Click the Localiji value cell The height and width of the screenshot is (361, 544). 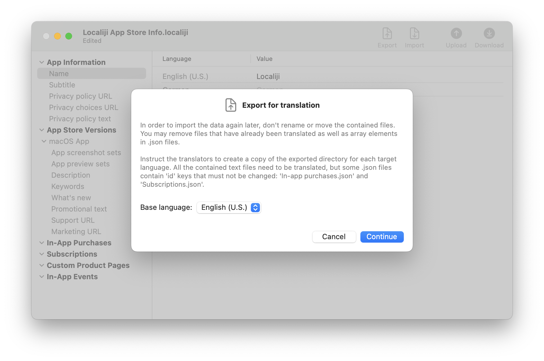pos(268,76)
